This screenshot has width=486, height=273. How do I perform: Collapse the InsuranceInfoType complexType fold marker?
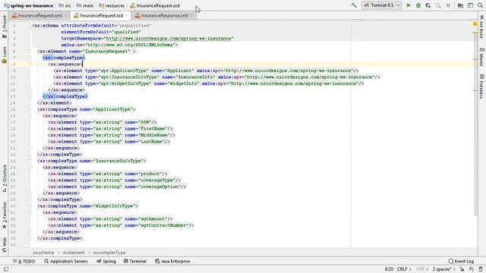click(x=30, y=161)
